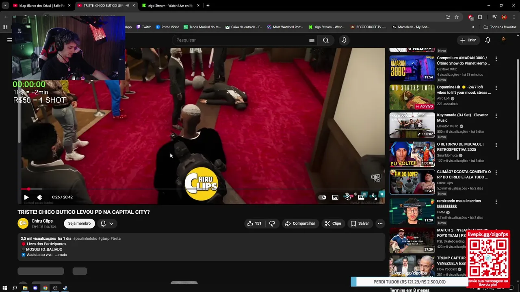The width and height of the screenshot is (520, 292).
Task: Click the #treta hashtag
Action: point(115,238)
